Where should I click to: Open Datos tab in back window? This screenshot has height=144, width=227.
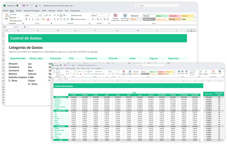coord(44,11)
